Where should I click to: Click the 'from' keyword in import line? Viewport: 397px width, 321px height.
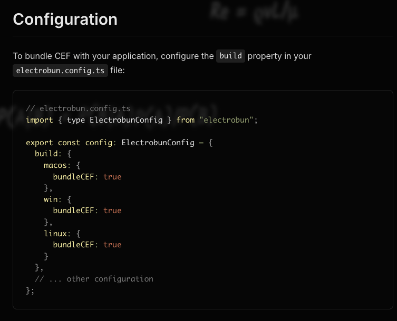point(186,120)
